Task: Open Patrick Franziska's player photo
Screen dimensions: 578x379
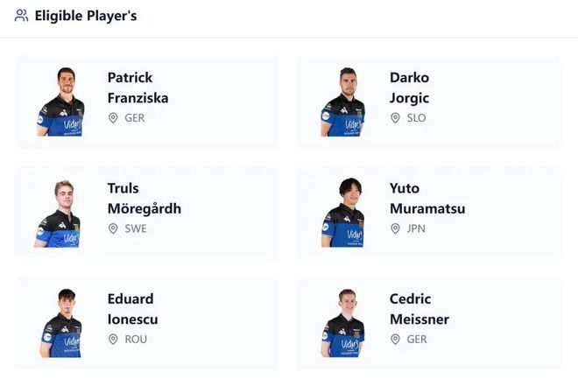Action: coord(60,102)
